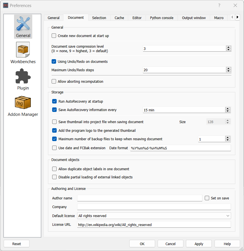The height and width of the screenshot is (251, 244).
Task: Toggle 'Use date and FCBak extension'
Action: [54, 148]
